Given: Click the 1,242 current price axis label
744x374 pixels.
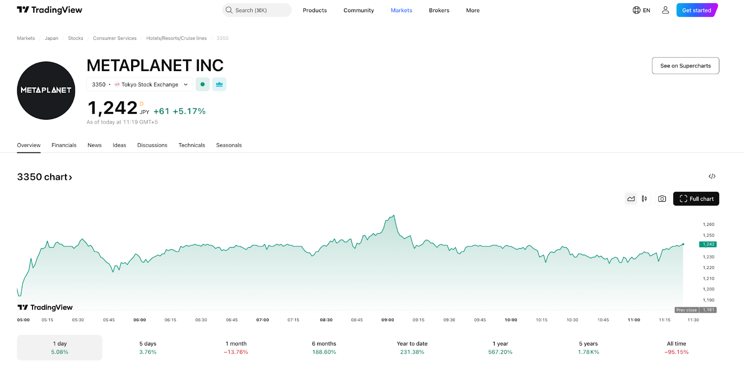Looking at the screenshot, I should pos(708,244).
